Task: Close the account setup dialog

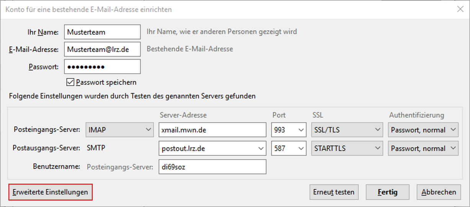Action: 460,10
